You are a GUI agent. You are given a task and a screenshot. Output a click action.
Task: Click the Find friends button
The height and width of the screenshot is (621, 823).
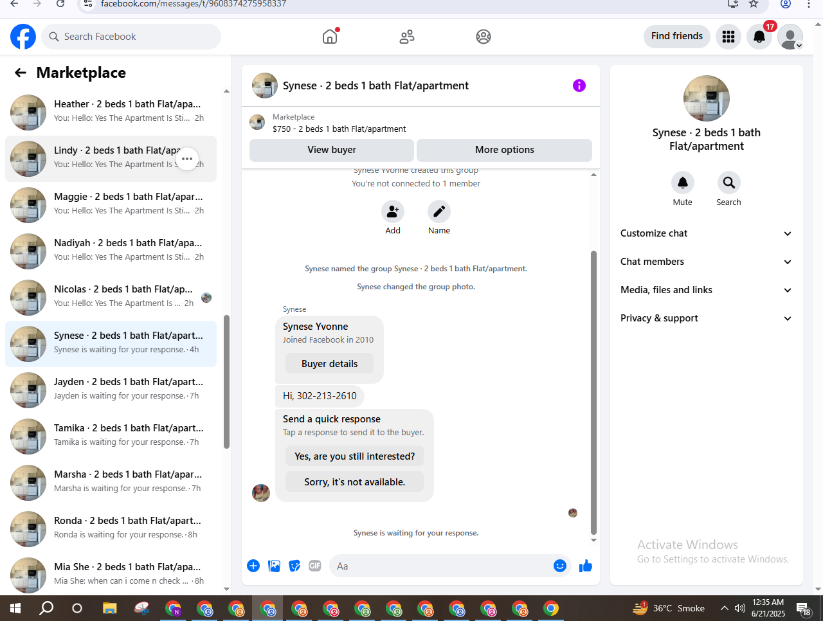[x=677, y=36]
